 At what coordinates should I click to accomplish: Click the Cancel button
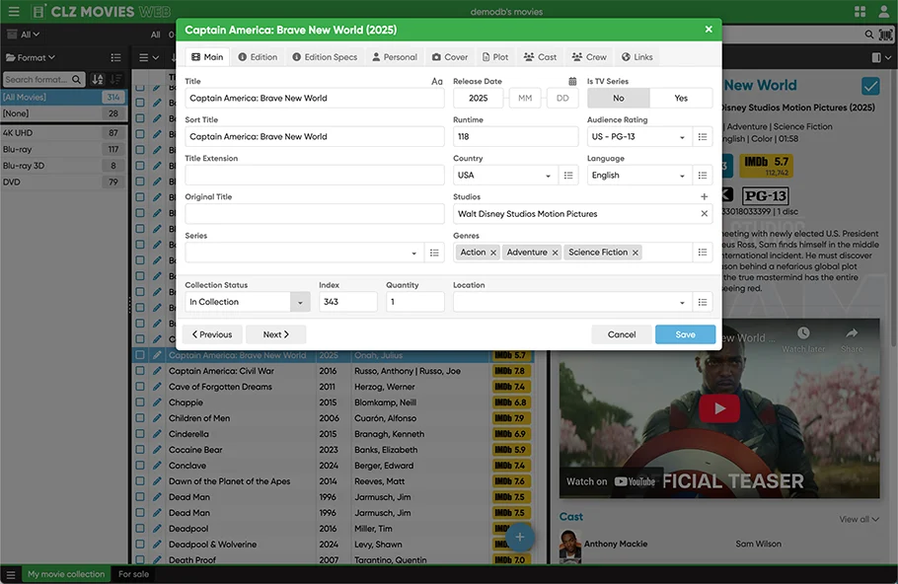tap(622, 334)
